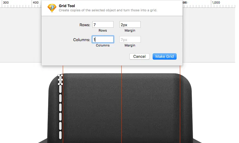The height and width of the screenshot is (143, 239).
Task: Click the right vertical red guide line
Action: pos(180,105)
